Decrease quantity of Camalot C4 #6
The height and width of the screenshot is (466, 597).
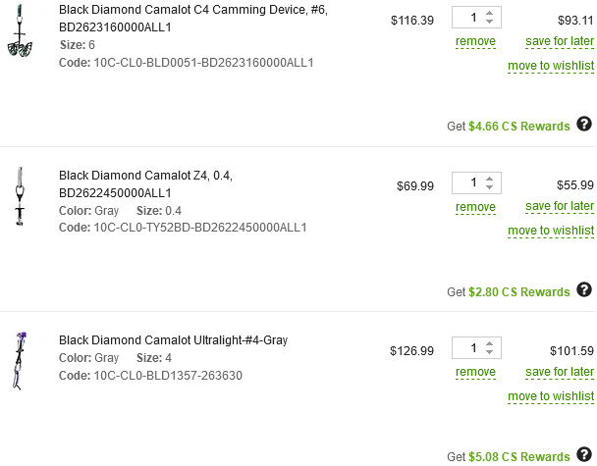tap(490, 22)
